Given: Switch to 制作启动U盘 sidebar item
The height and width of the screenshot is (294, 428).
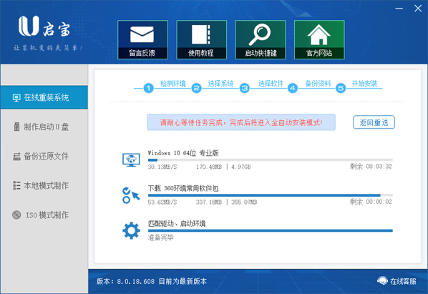Looking at the screenshot, I should click(44, 127).
